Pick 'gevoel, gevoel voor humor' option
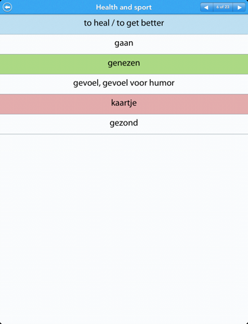 124,84
